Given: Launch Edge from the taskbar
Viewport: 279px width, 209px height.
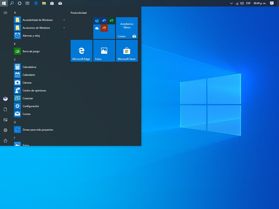Looking at the screenshot, I should (x=36, y=3).
